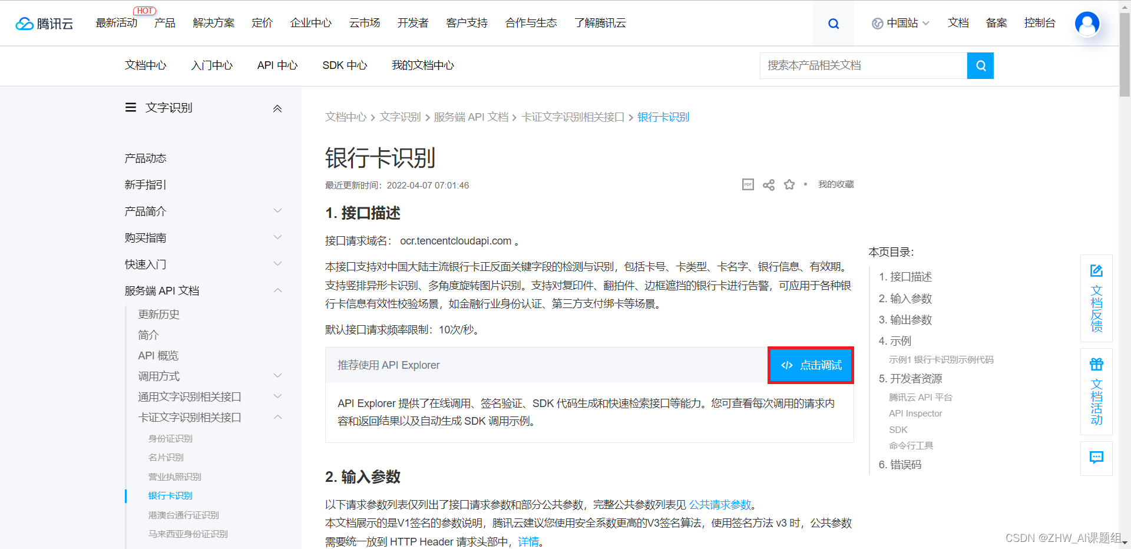This screenshot has height=549, width=1131.
Task: Expand the 快速入门 section
Action: click(277, 264)
